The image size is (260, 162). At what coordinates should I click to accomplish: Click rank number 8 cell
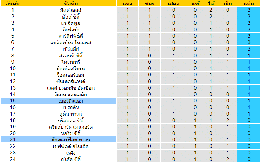coord(12,56)
